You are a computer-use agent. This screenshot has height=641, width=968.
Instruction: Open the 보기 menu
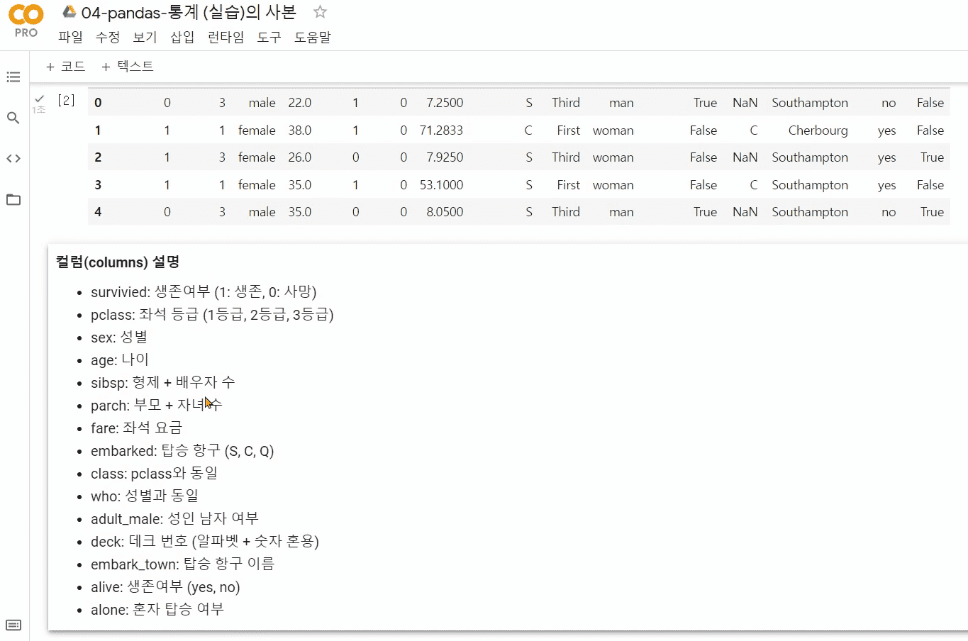click(145, 37)
